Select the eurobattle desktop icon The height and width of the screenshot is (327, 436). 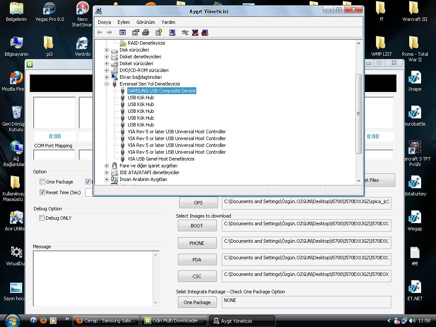pyautogui.click(x=415, y=116)
